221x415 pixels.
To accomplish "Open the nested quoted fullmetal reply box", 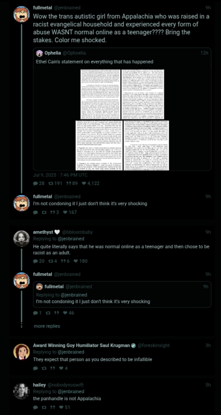I will [x=122, y=294].
